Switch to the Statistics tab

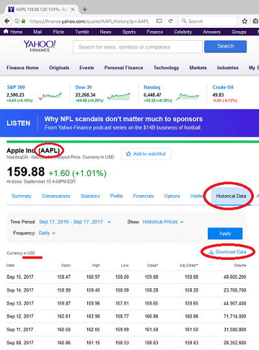click(90, 196)
